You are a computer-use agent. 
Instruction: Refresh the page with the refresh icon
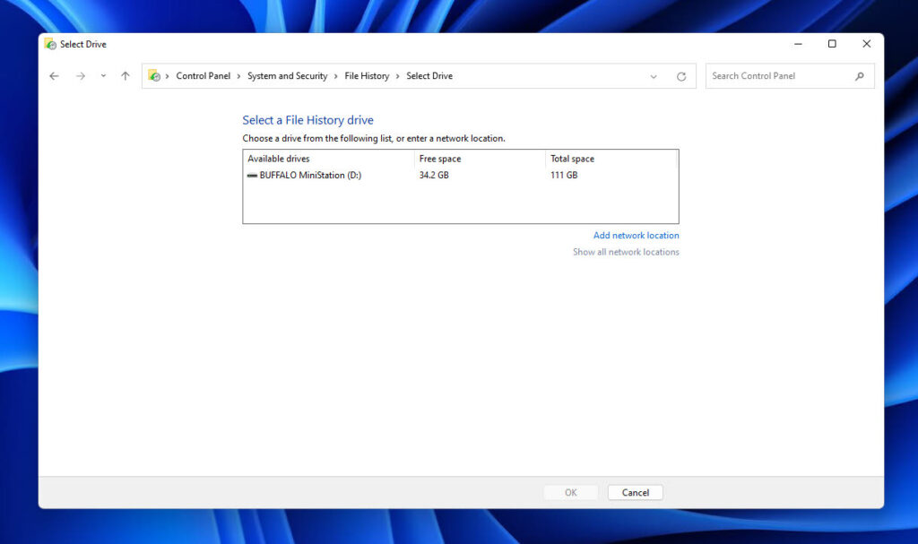684,76
